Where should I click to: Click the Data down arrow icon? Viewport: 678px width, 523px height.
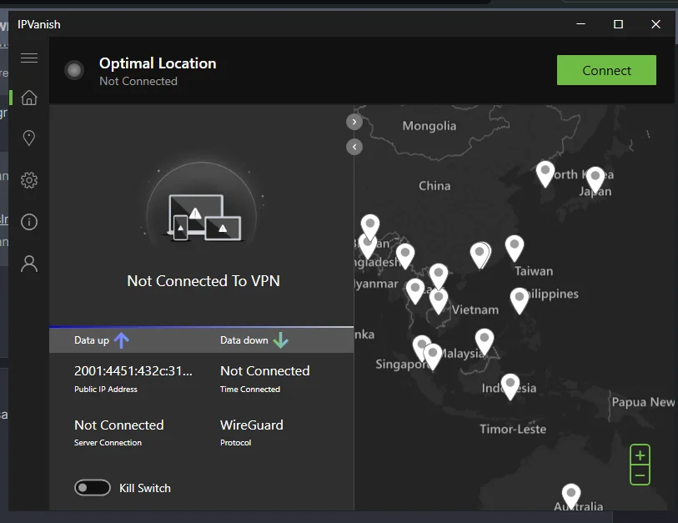pyautogui.click(x=281, y=340)
